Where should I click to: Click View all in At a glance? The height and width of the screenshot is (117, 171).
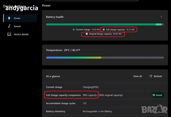(x=137, y=76)
